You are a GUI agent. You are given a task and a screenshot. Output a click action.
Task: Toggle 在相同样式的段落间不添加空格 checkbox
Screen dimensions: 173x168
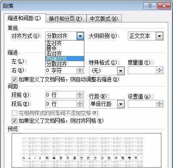(14, 113)
